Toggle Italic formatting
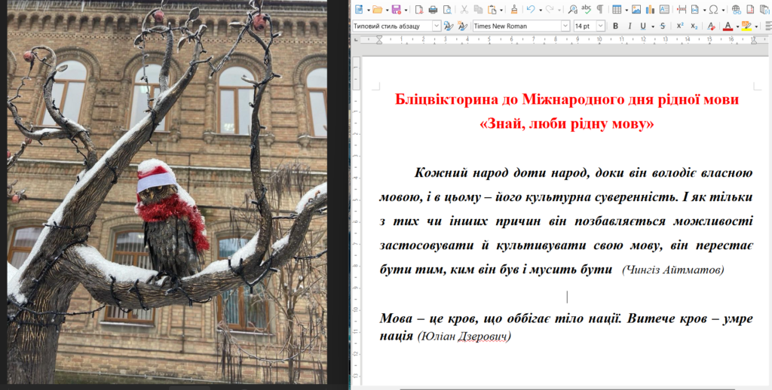This screenshot has height=390, width=772. click(x=630, y=26)
